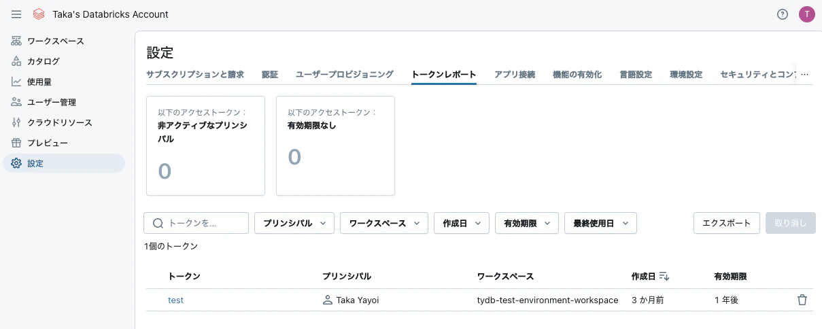The image size is (822, 329).
Task: Switch to サブスクリプションと請求 tab
Action: (x=195, y=75)
